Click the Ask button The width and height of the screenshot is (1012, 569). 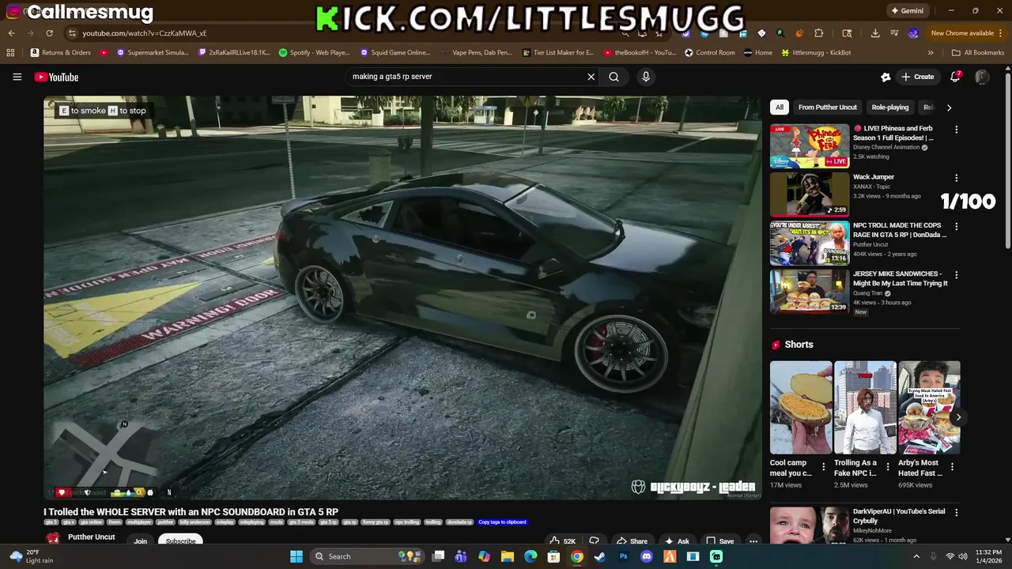coord(677,541)
